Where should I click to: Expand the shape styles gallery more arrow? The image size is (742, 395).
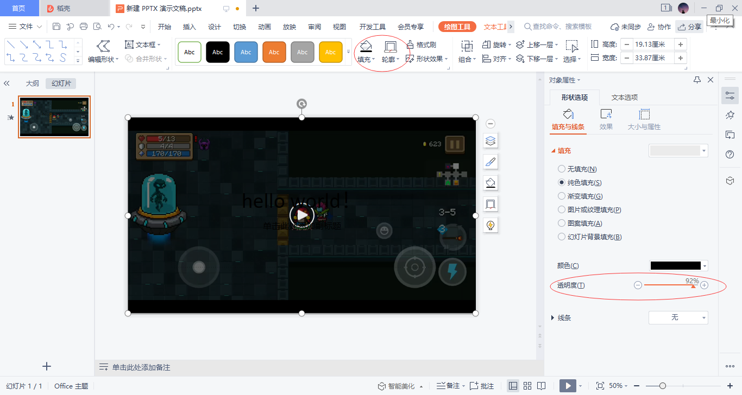348,52
